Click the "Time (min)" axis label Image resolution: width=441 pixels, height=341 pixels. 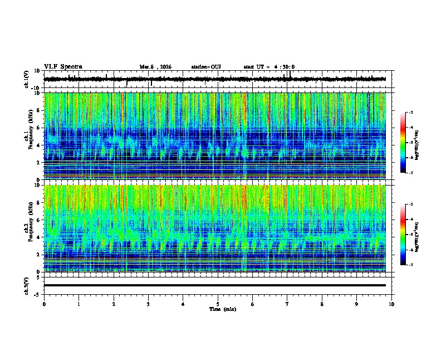(x=223, y=309)
